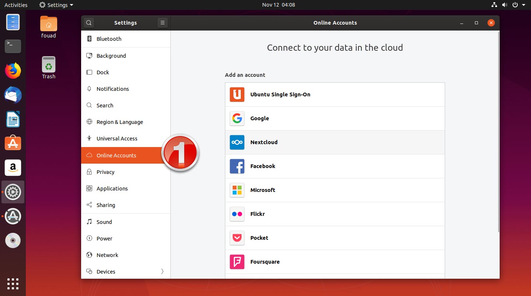Add a Foursquare account

(x=335, y=262)
